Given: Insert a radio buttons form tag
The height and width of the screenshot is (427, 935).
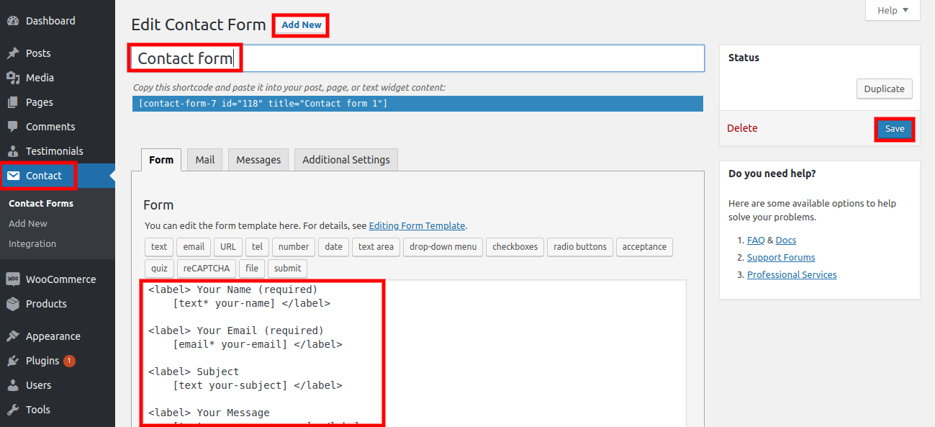Looking at the screenshot, I should (x=580, y=247).
